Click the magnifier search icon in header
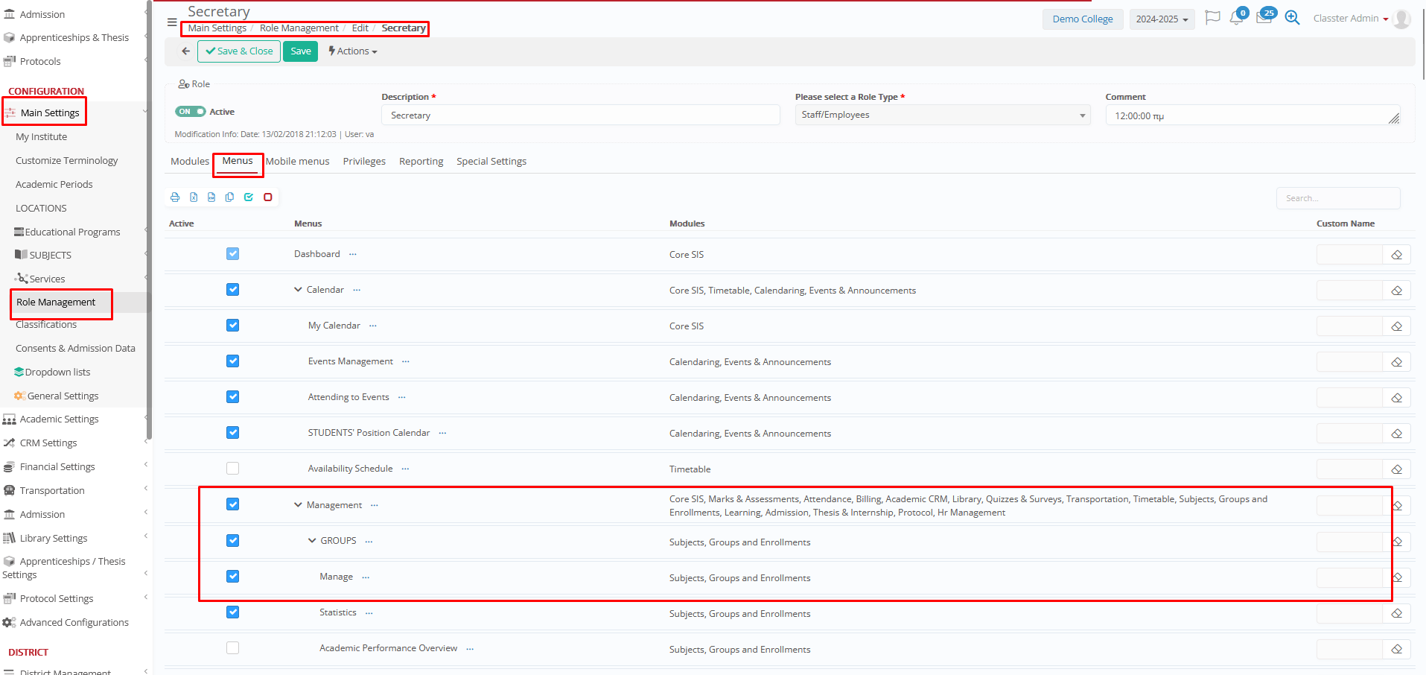 (1292, 19)
